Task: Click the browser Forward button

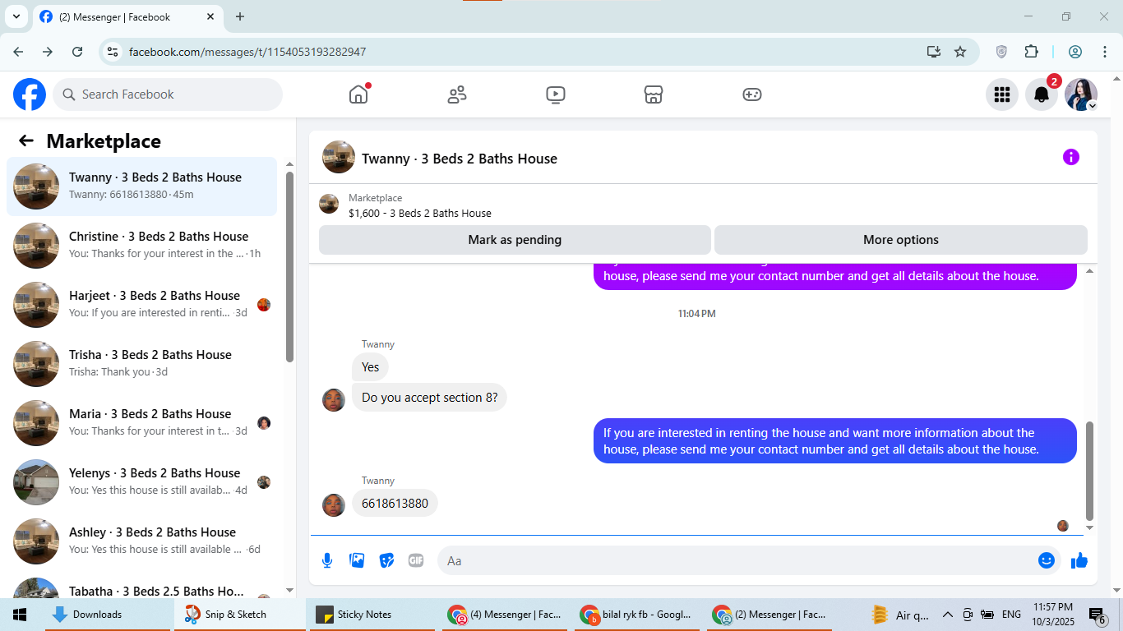Action: 48,52
